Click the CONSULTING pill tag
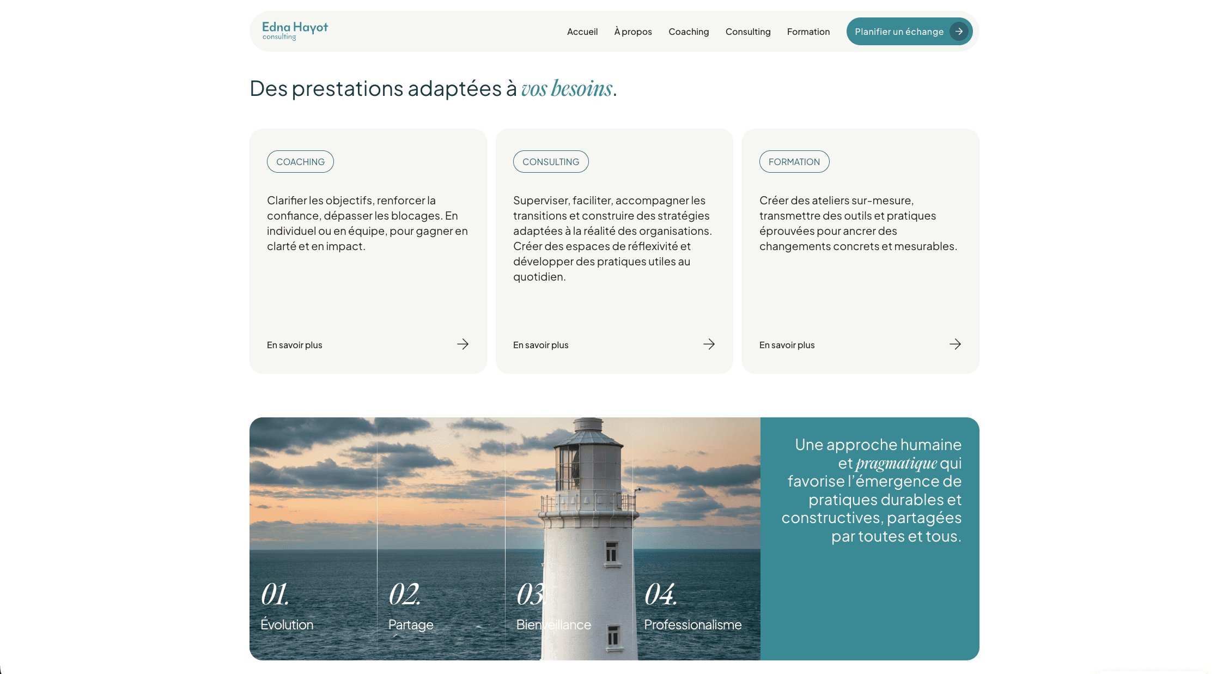The height and width of the screenshot is (674, 1229). (x=550, y=162)
